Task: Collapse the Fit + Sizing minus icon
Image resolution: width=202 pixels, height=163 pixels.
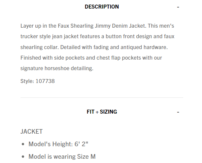Action: pos(178,112)
